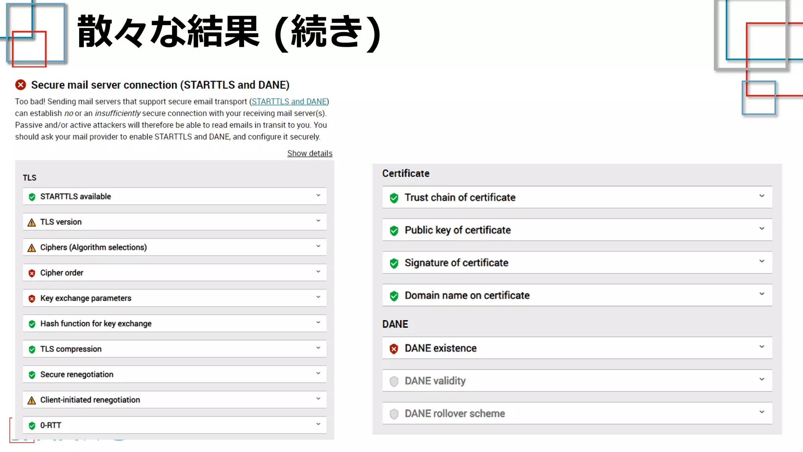
Task: Expand DANE rollover scheme chevron
Action: pyautogui.click(x=762, y=412)
